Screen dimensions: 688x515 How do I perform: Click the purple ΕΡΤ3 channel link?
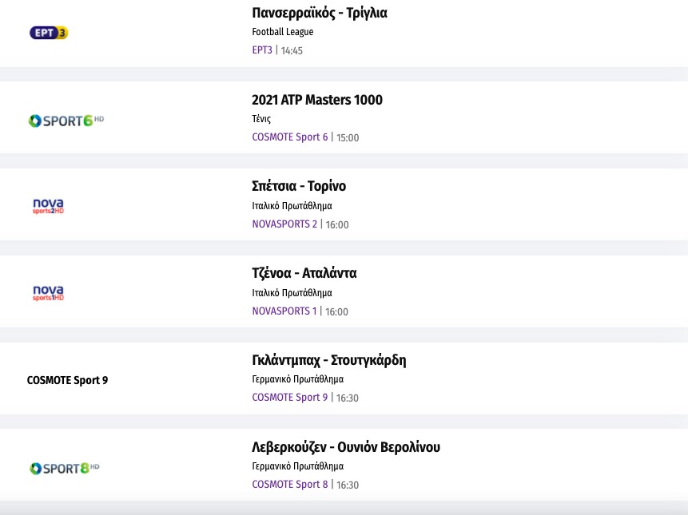pos(262,50)
